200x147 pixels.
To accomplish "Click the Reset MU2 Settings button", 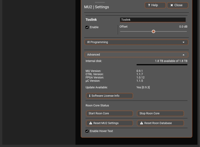I will point(109,123).
